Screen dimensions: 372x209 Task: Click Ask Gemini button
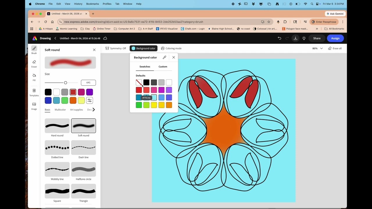[335, 14]
